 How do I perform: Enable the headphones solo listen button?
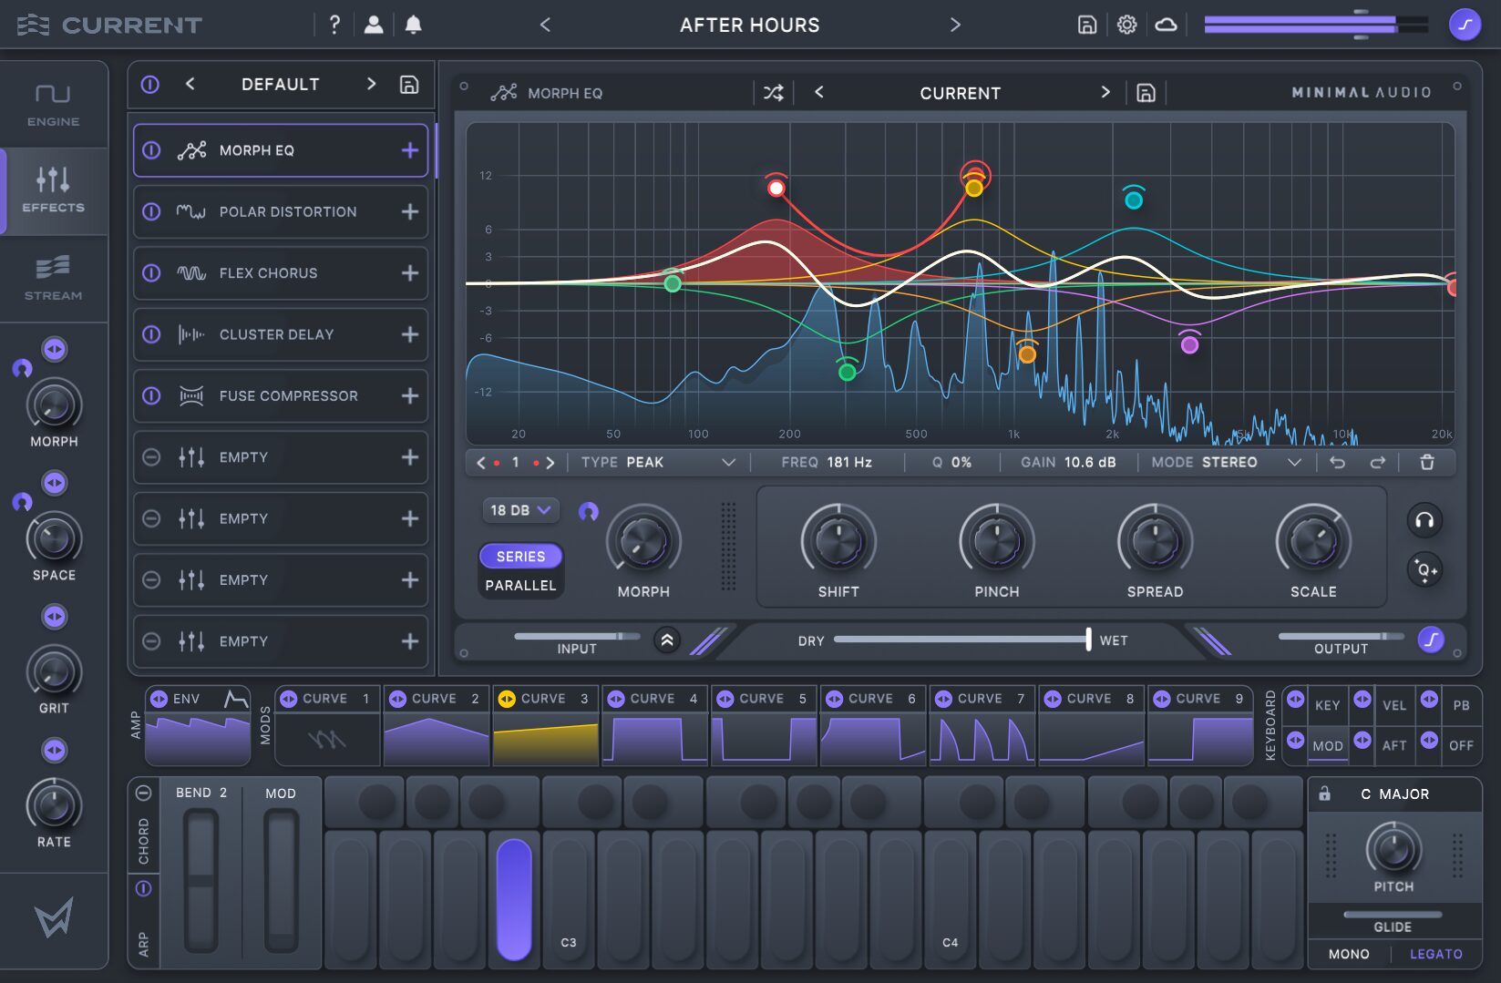pos(1424,520)
